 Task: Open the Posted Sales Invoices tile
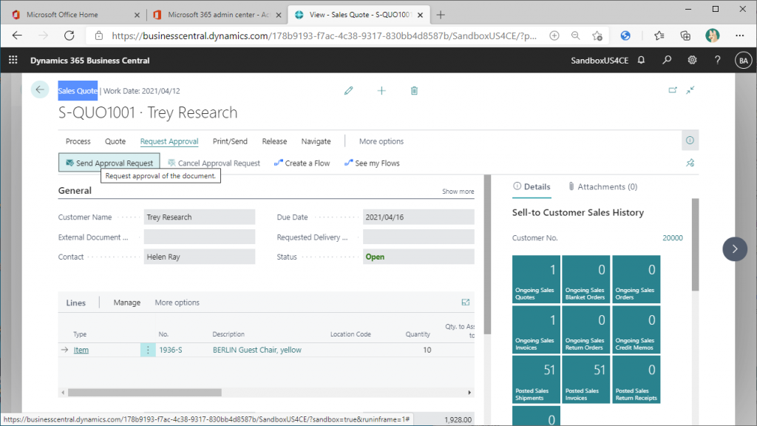point(585,379)
